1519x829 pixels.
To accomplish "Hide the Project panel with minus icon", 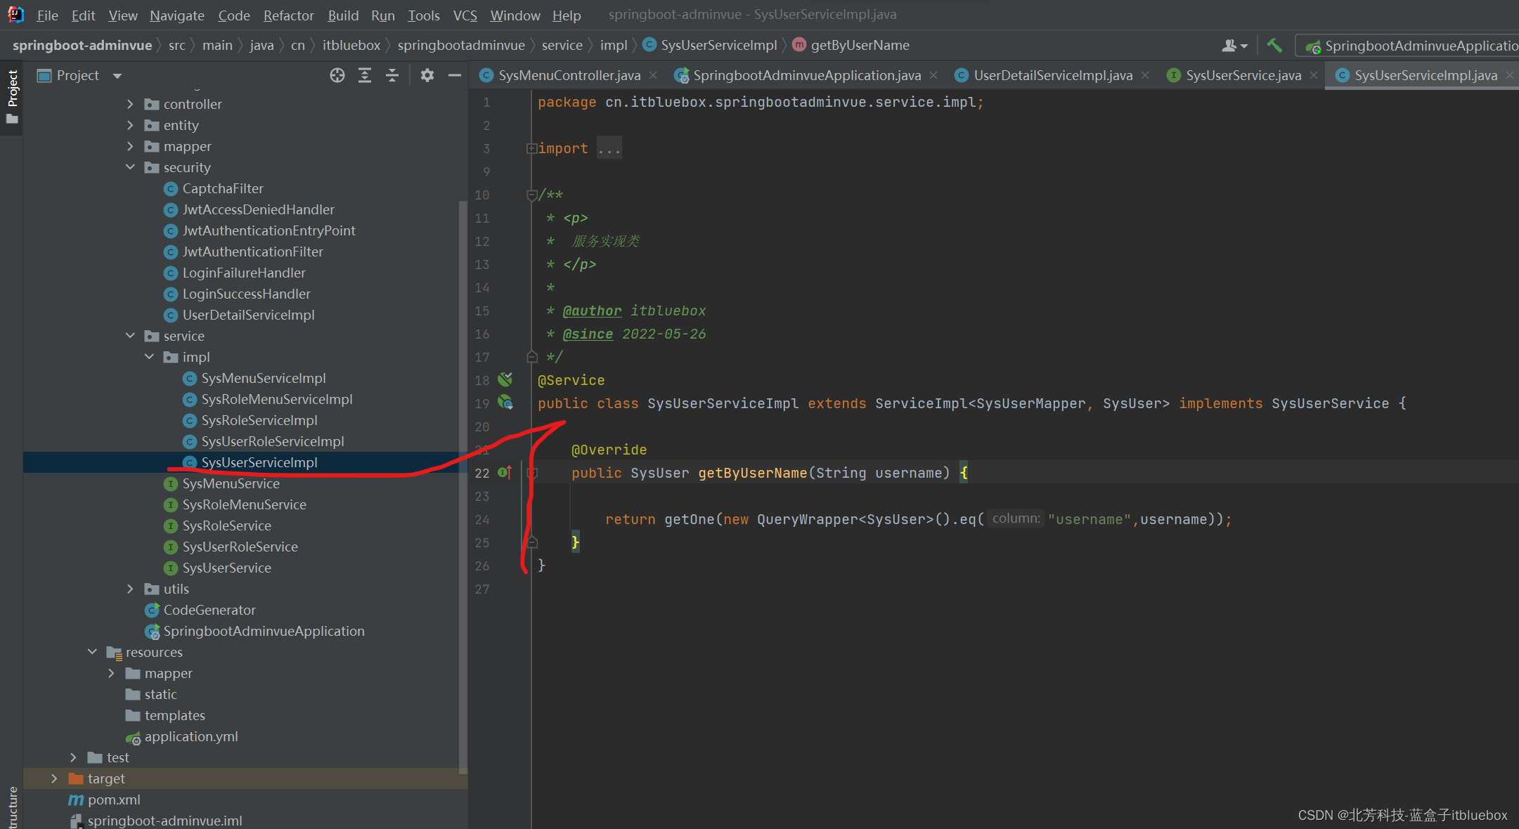I will [x=454, y=75].
